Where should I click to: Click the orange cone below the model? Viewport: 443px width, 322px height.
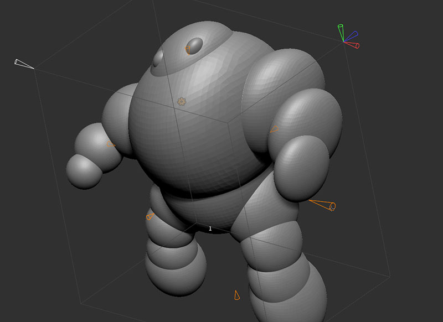click(x=237, y=295)
